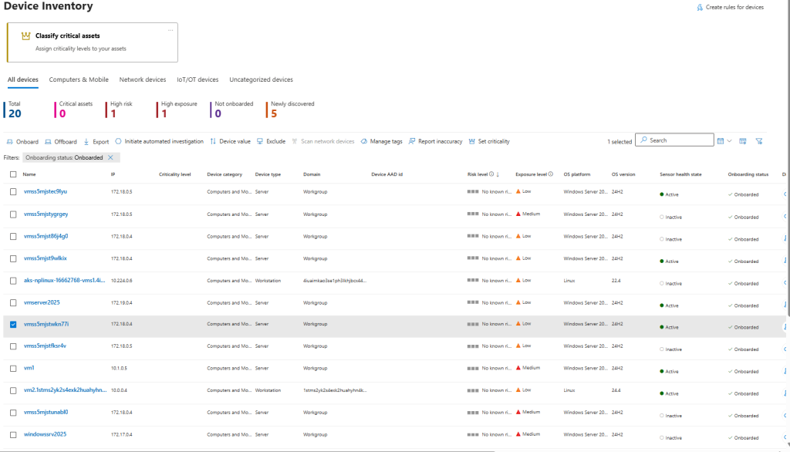This screenshot has width=790, height=452.
Task: Switch to the Network devices tab
Action: pos(142,79)
